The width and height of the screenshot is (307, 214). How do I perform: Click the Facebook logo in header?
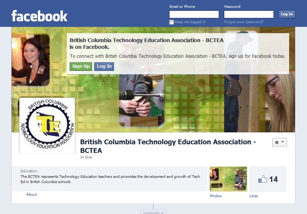coord(39,16)
